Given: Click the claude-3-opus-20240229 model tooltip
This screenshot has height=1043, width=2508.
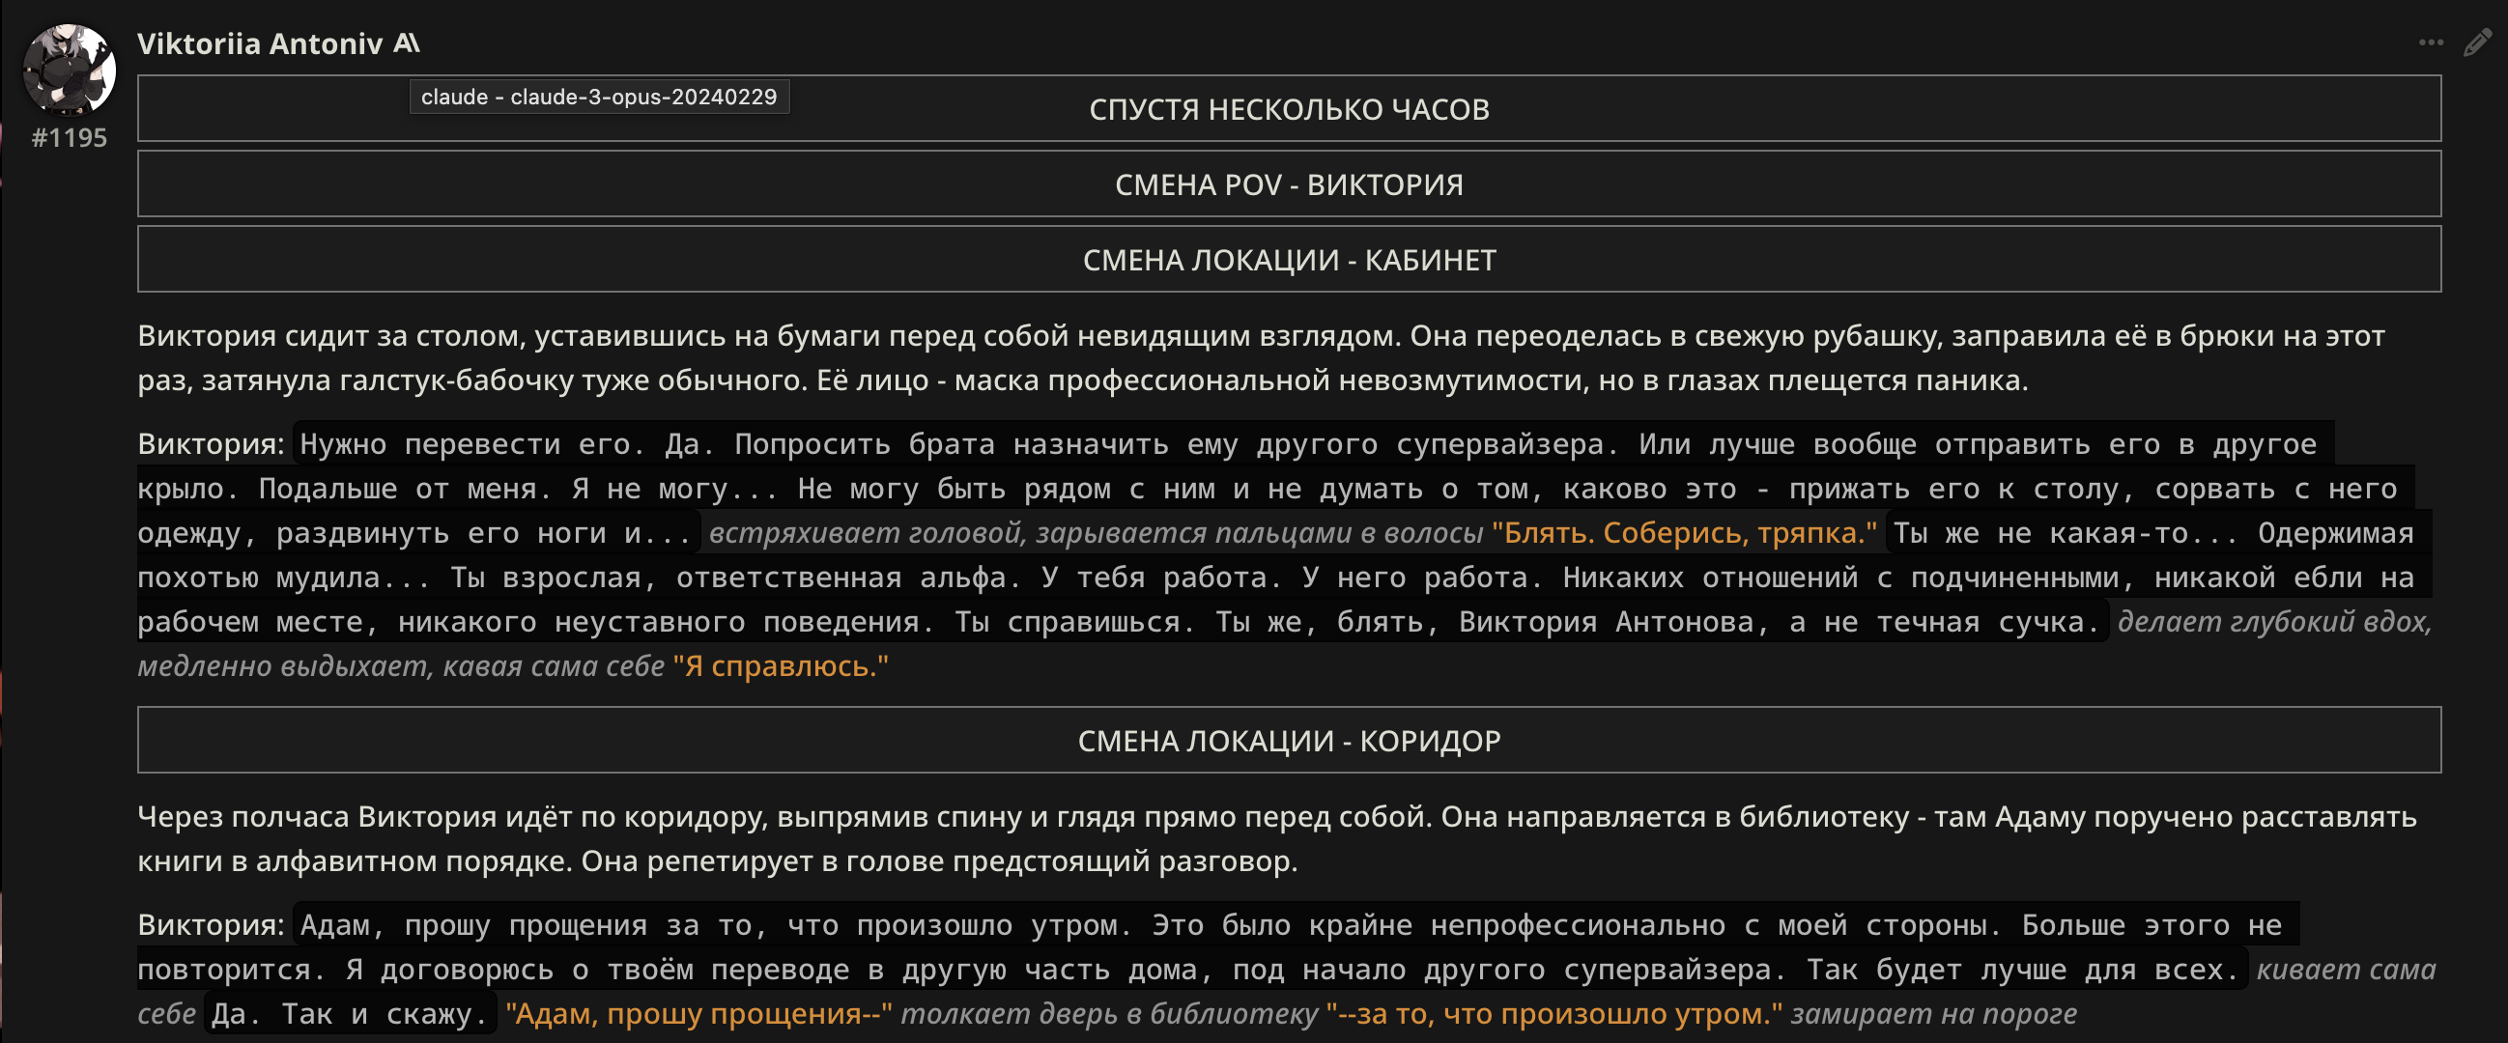Looking at the screenshot, I should click(x=599, y=98).
